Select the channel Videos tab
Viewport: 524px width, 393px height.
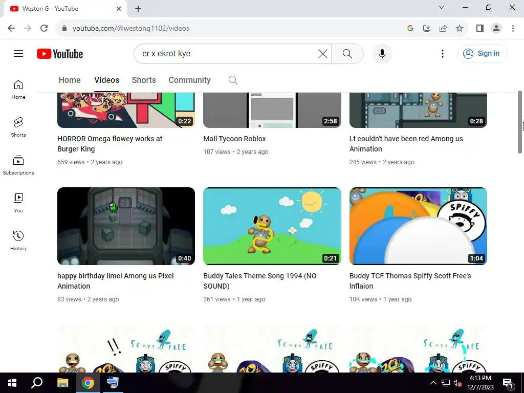click(x=106, y=80)
